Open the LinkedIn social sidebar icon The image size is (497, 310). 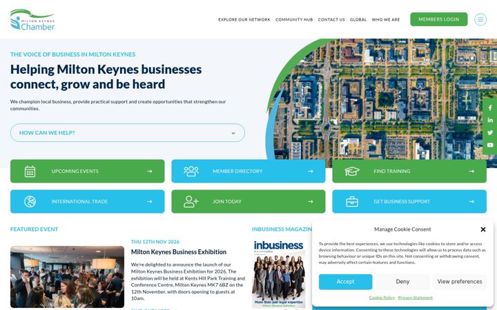(x=490, y=120)
